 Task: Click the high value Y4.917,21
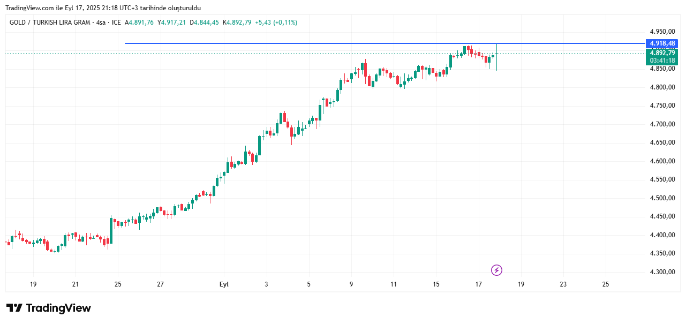(x=171, y=22)
